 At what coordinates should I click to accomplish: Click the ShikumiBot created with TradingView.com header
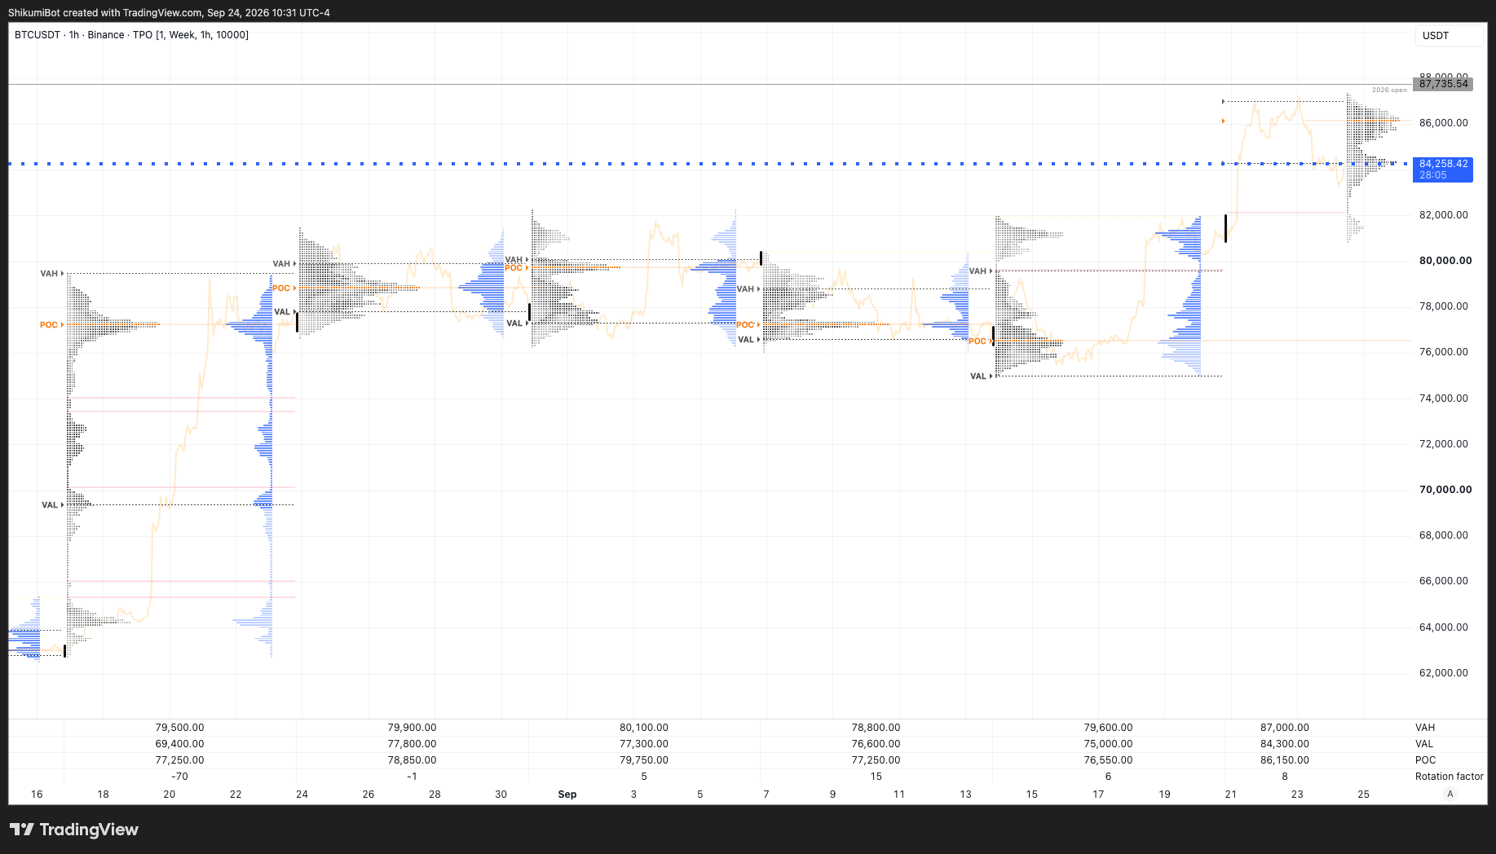click(169, 13)
